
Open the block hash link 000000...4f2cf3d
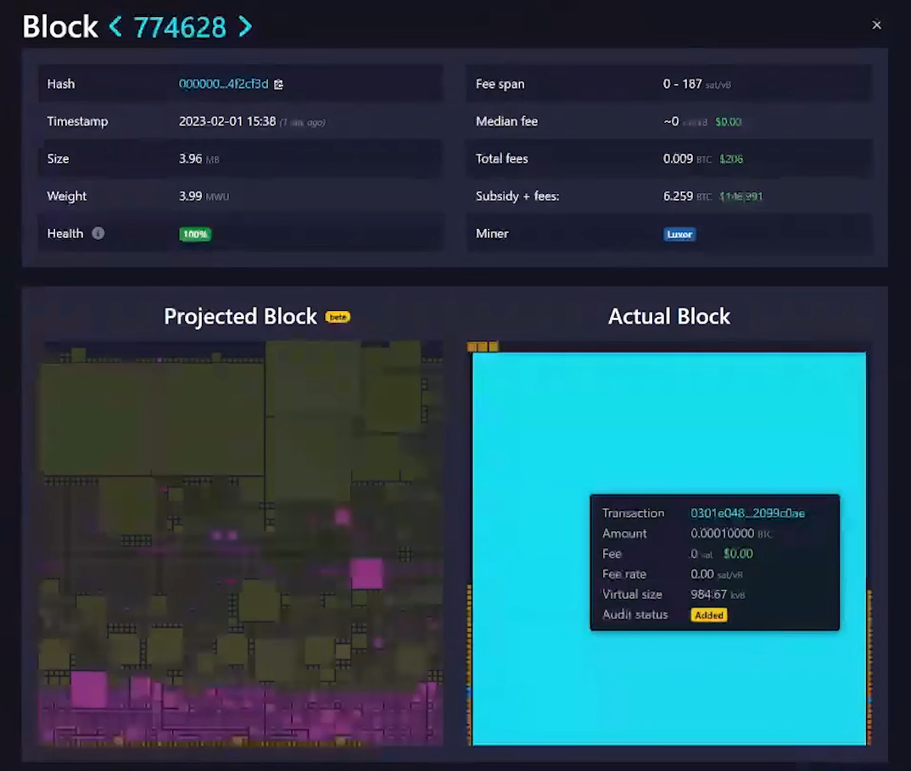click(x=223, y=84)
